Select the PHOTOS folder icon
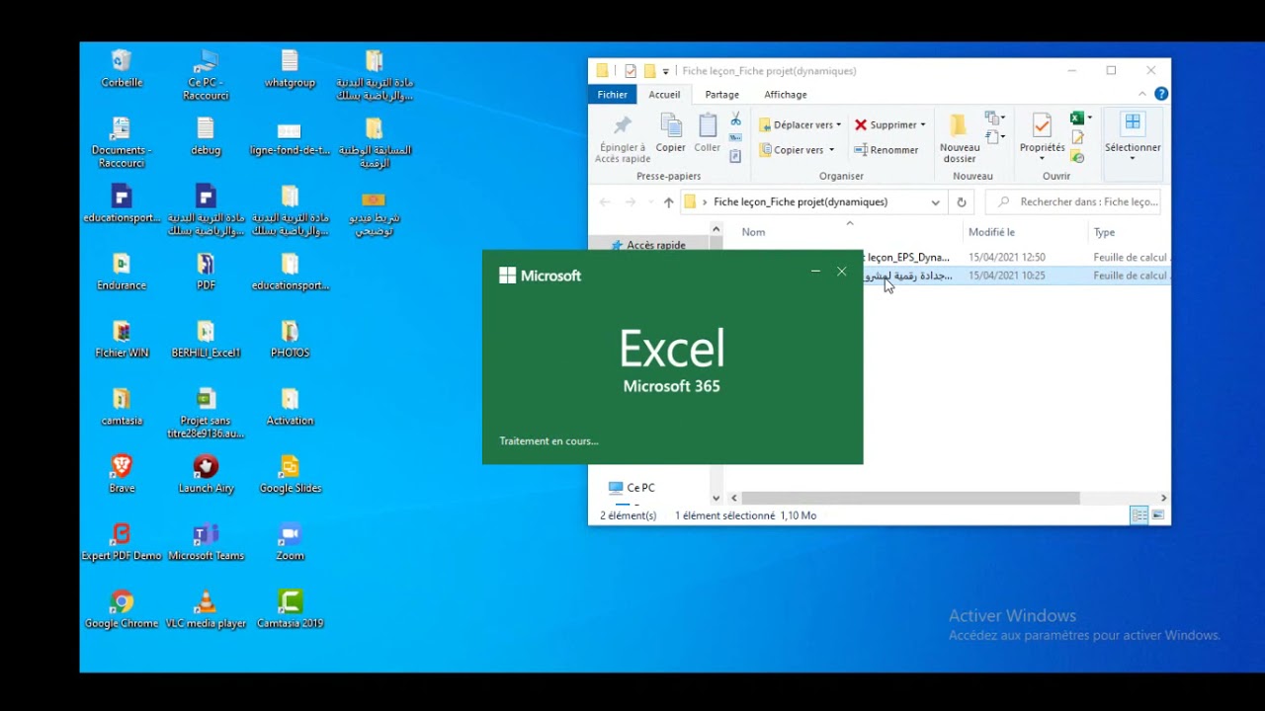 click(x=290, y=339)
